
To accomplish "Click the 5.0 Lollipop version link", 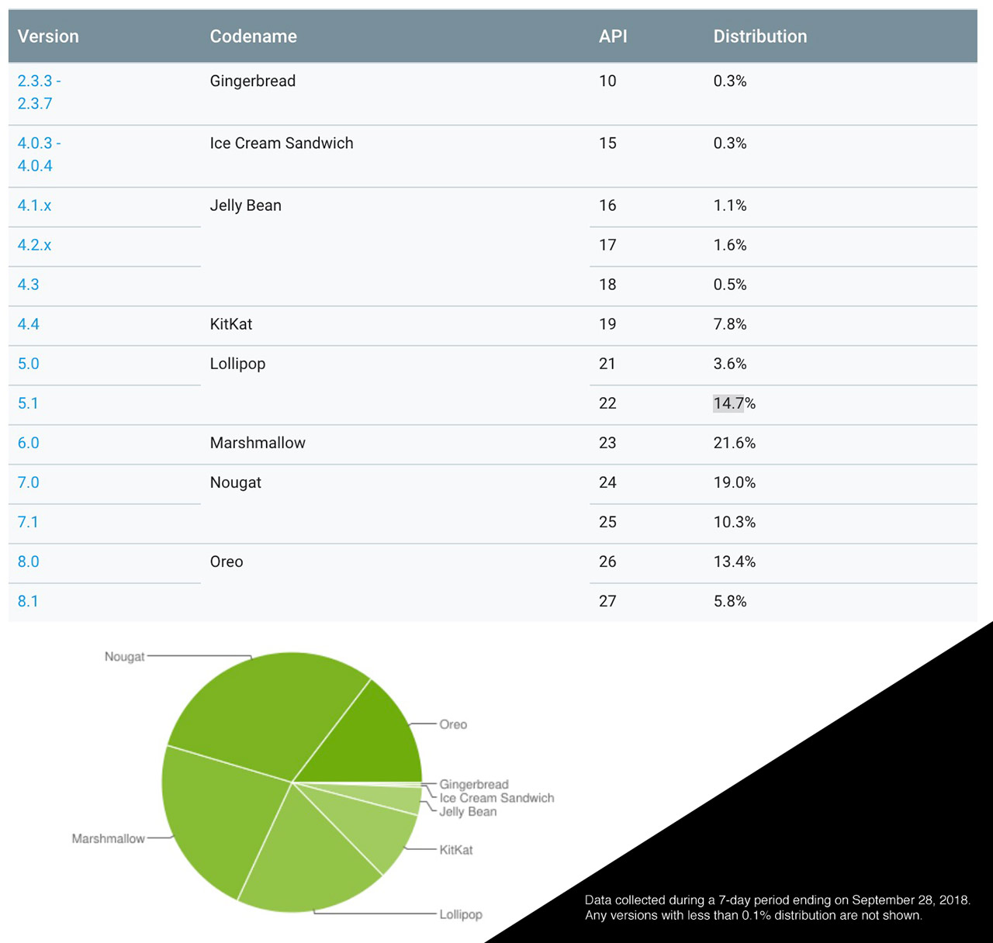I will click(29, 364).
